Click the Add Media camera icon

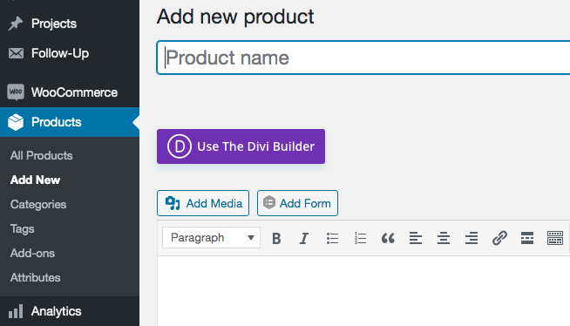tap(173, 203)
